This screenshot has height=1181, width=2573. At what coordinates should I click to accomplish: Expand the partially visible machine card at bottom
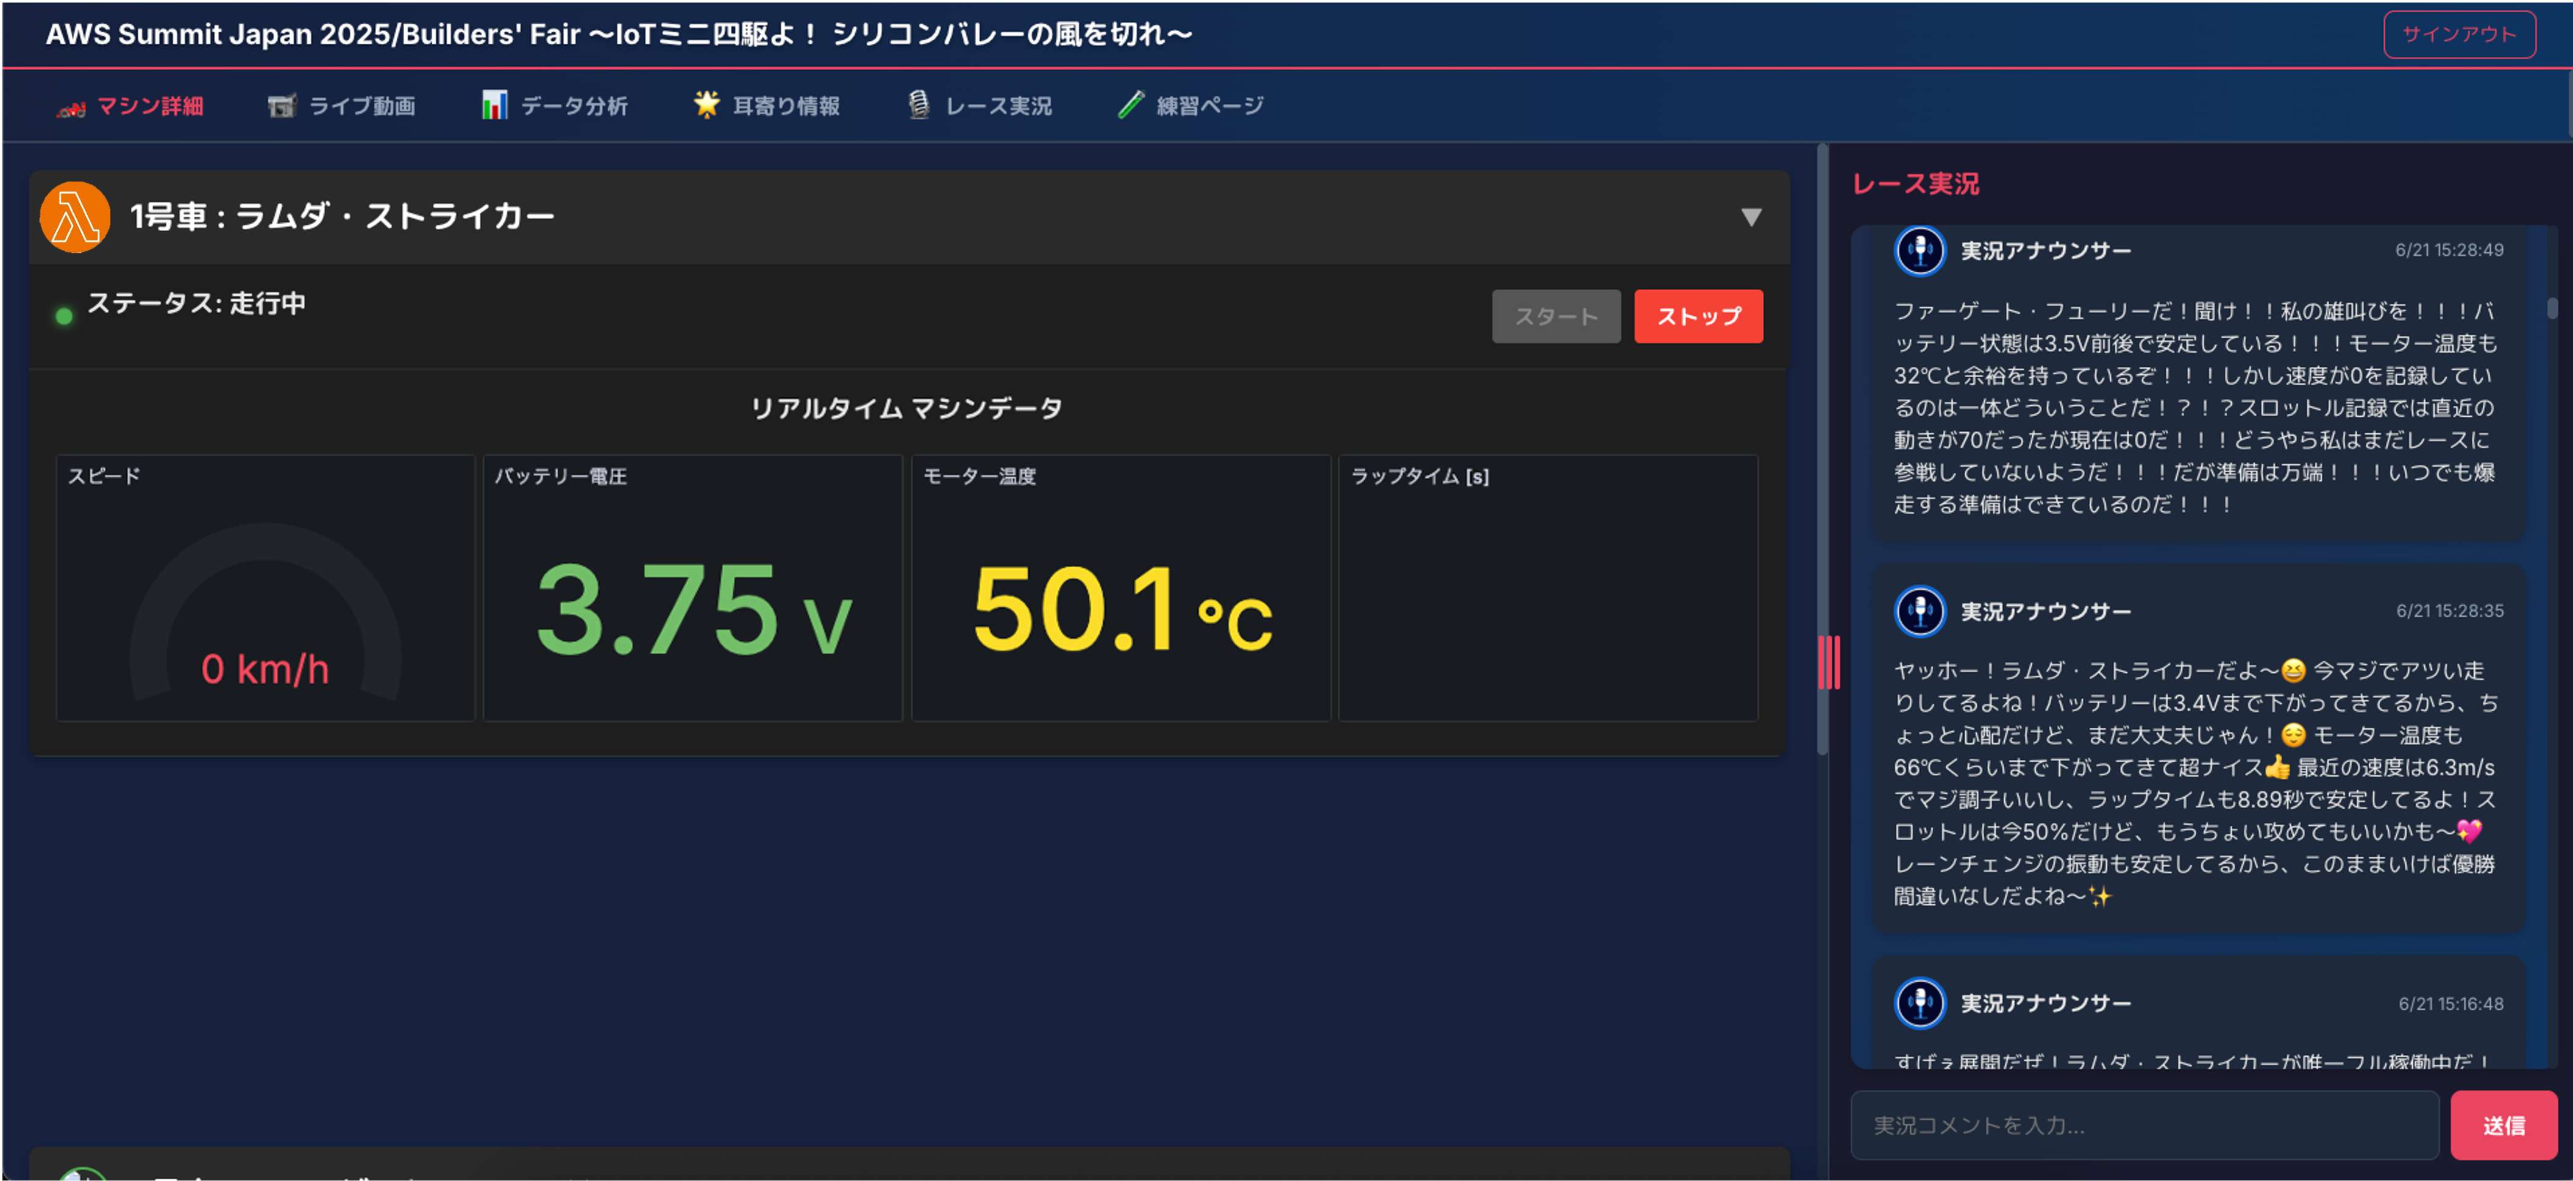point(908,1166)
